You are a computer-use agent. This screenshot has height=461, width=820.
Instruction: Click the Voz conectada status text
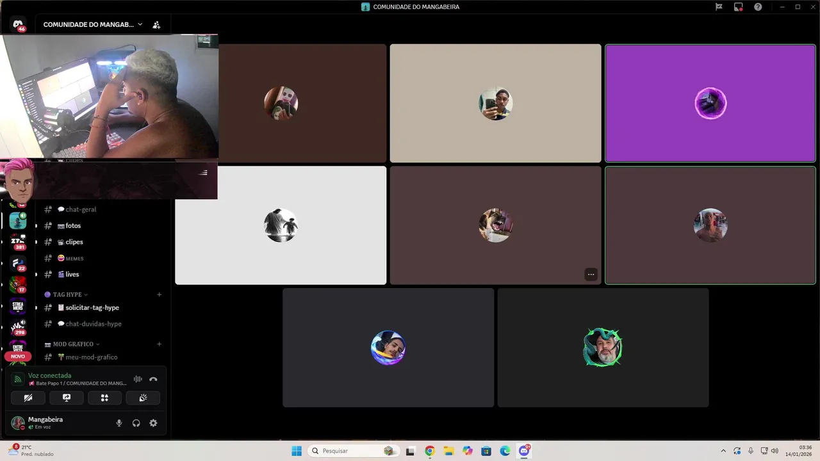(x=50, y=375)
